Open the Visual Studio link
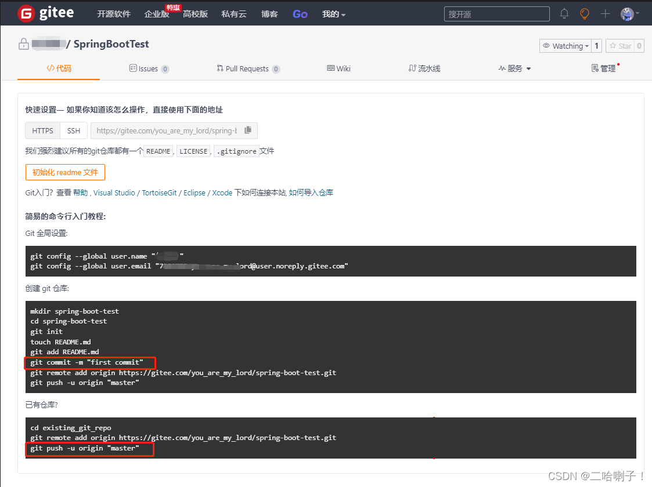 pos(114,192)
